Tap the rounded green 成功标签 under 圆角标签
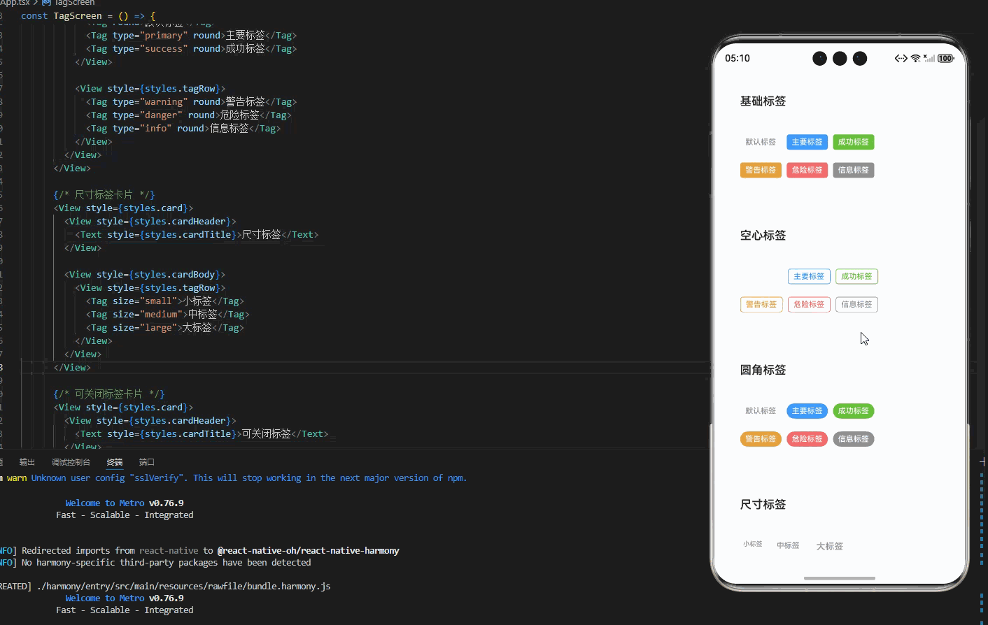 coord(853,411)
